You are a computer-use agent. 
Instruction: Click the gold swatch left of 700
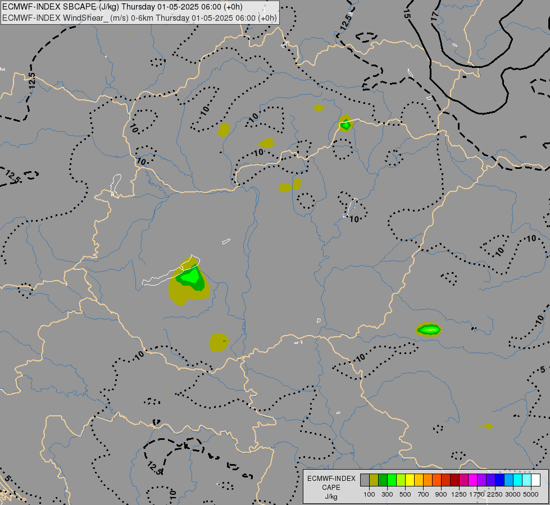click(419, 480)
